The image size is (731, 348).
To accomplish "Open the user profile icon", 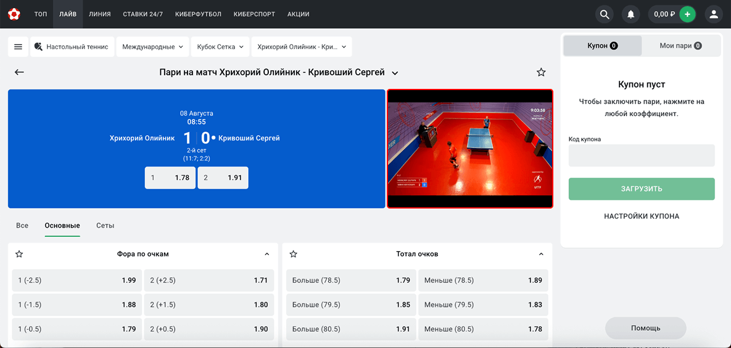I will [x=714, y=14].
